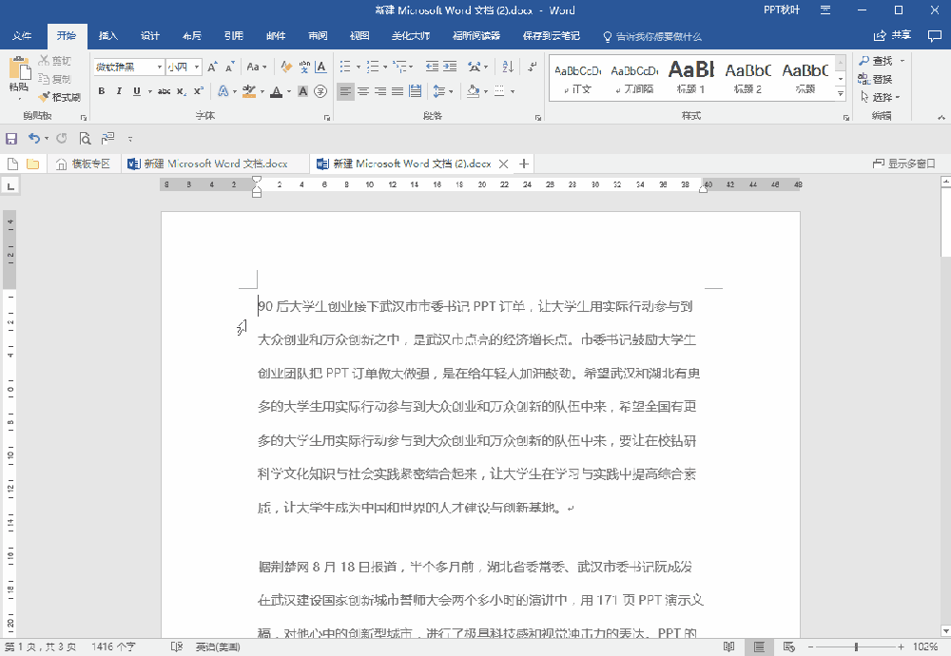Center-align the paragraph text

363,91
